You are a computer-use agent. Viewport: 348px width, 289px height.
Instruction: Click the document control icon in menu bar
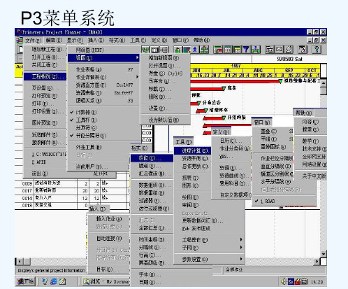20,41
